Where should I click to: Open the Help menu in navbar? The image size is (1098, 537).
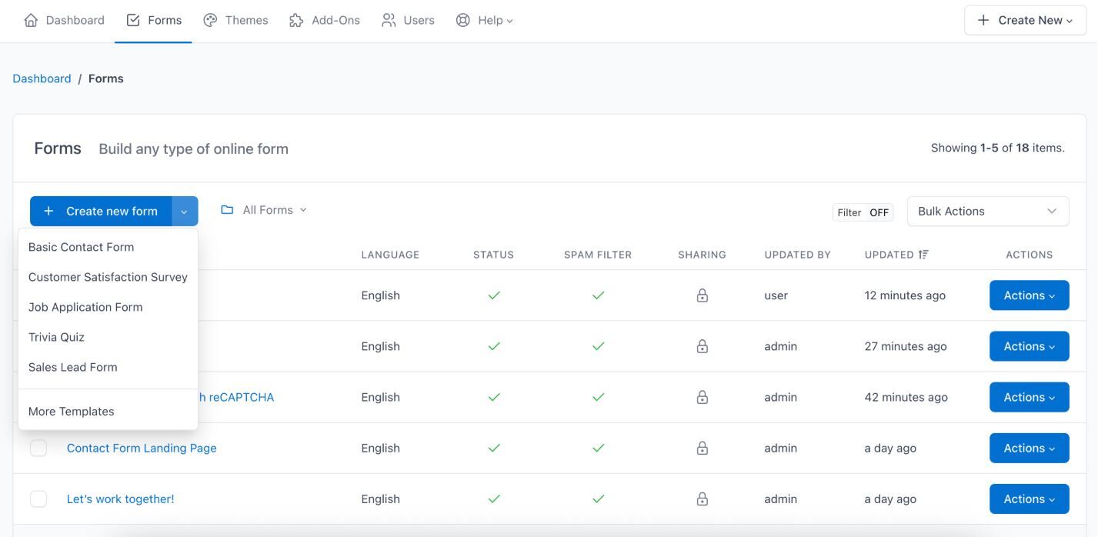coord(485,21)
